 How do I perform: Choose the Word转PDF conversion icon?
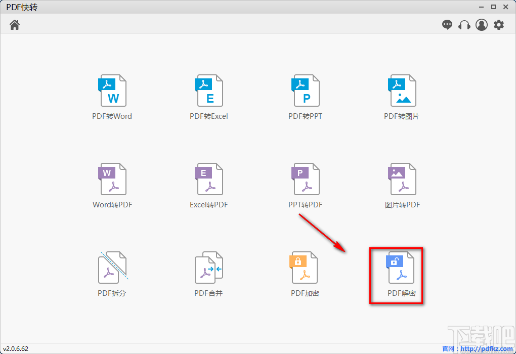point(112,179)
